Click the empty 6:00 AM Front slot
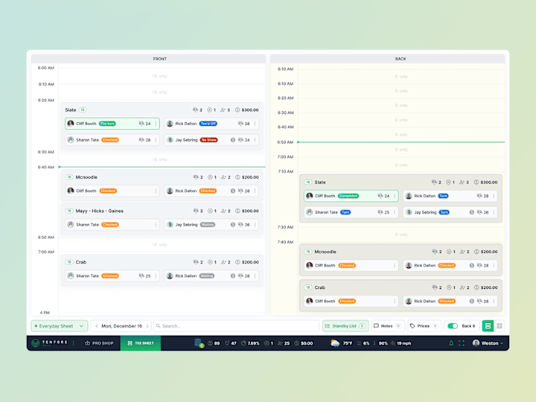Image resolution: width=536 pixels, height=402 pixels. pyautogui.click(x=162, y=76)
